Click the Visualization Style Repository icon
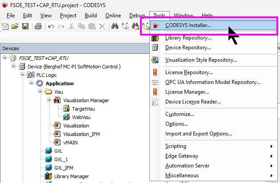The width and height of the screenshot is (280, 183). click(x=155, y=60)
